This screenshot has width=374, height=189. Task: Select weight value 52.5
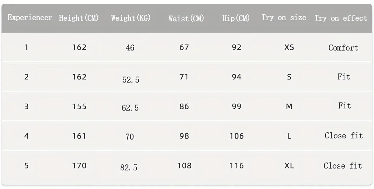pos(131,80)
